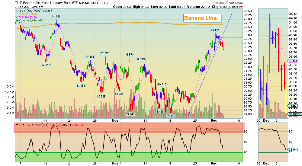Click the 90.486 low price label
This screenshot has height=166, width=302.
(x=119, y=94)
